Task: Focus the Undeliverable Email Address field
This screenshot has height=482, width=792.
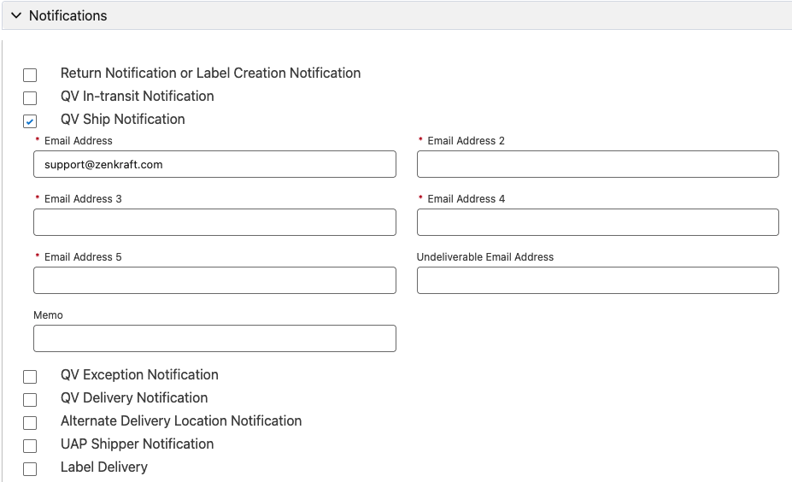Action: (x=597, y=280)
